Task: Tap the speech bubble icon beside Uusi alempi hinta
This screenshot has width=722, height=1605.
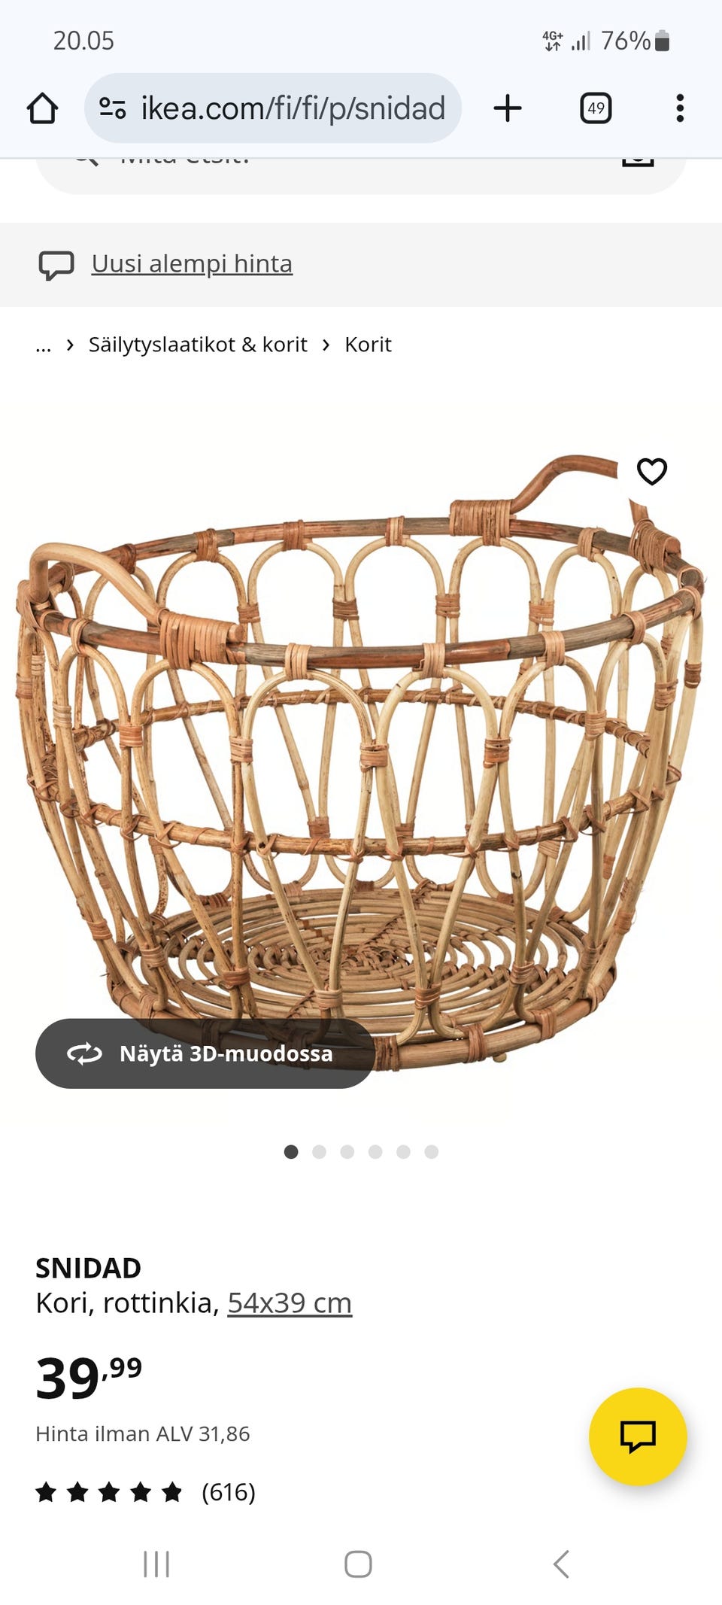Action: point(56,265)
